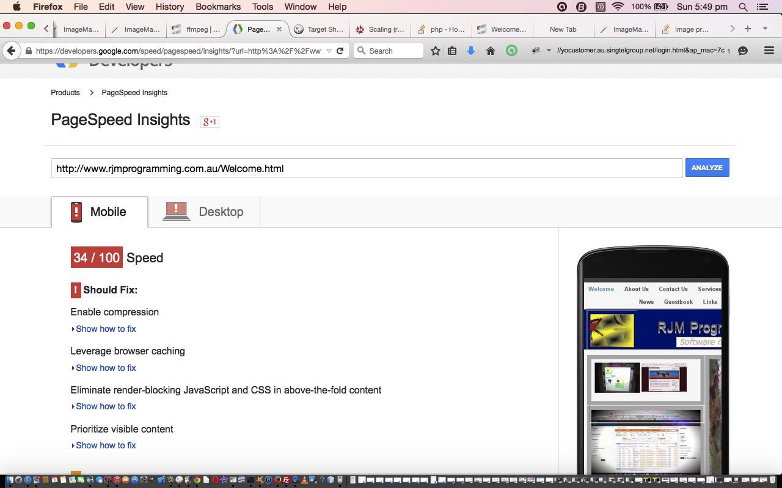
Task: Follow the Products breadcrumb link
Action: click(65, 93)
